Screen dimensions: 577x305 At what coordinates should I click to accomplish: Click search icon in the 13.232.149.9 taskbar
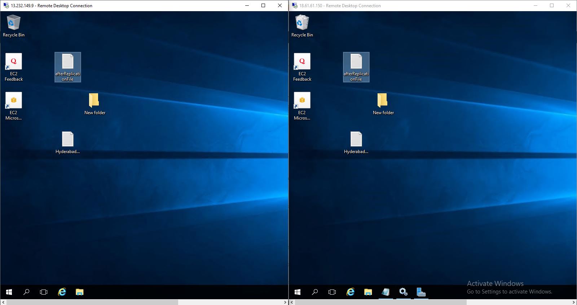[x=26, y=292]
